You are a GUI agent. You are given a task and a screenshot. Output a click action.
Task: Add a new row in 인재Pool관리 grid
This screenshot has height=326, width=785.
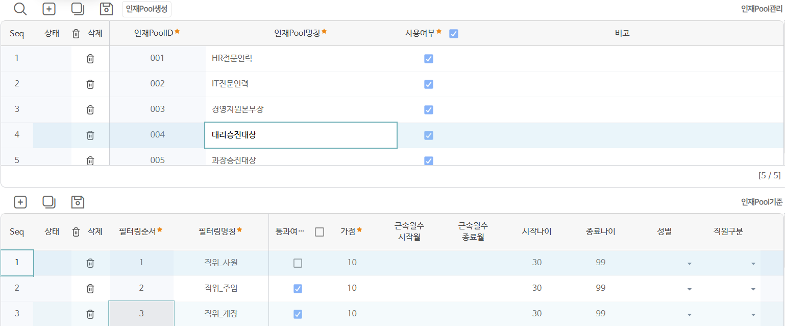click(x=49, y=9)
